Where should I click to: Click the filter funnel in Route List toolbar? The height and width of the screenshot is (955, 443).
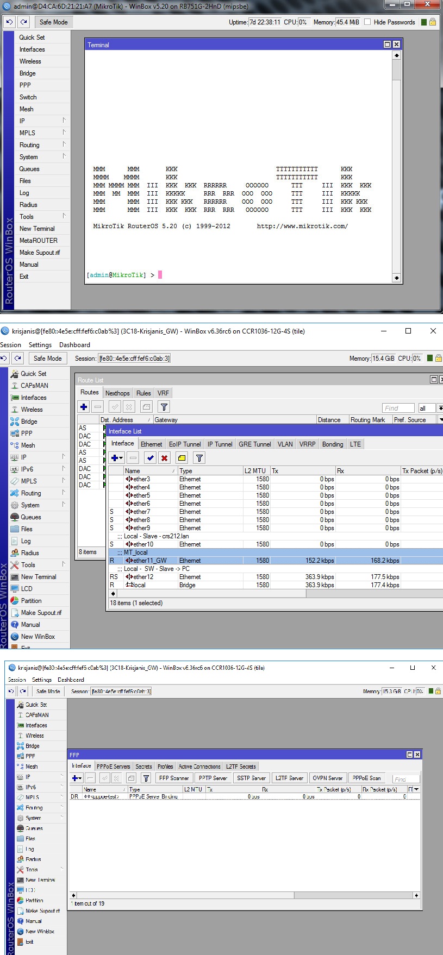point(164,406)
